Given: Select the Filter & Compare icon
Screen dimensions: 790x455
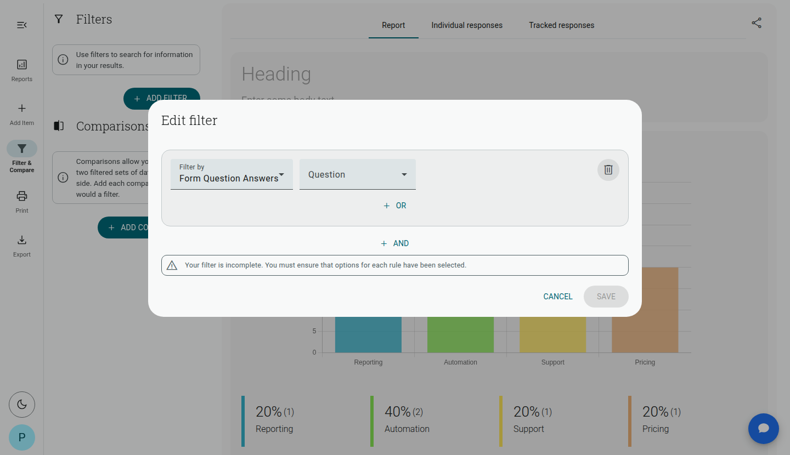Looking at the screenshot, I should [22, 149].
